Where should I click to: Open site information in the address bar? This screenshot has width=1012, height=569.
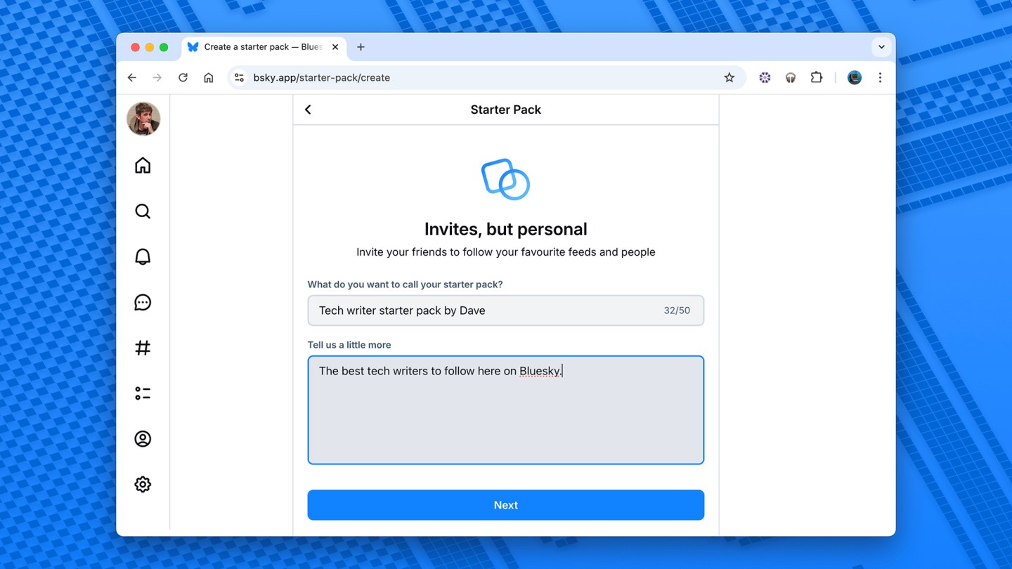(239, 77)
